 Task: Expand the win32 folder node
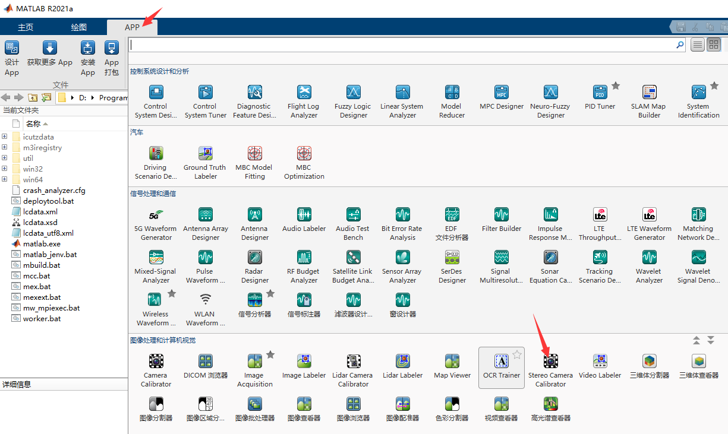5,169
